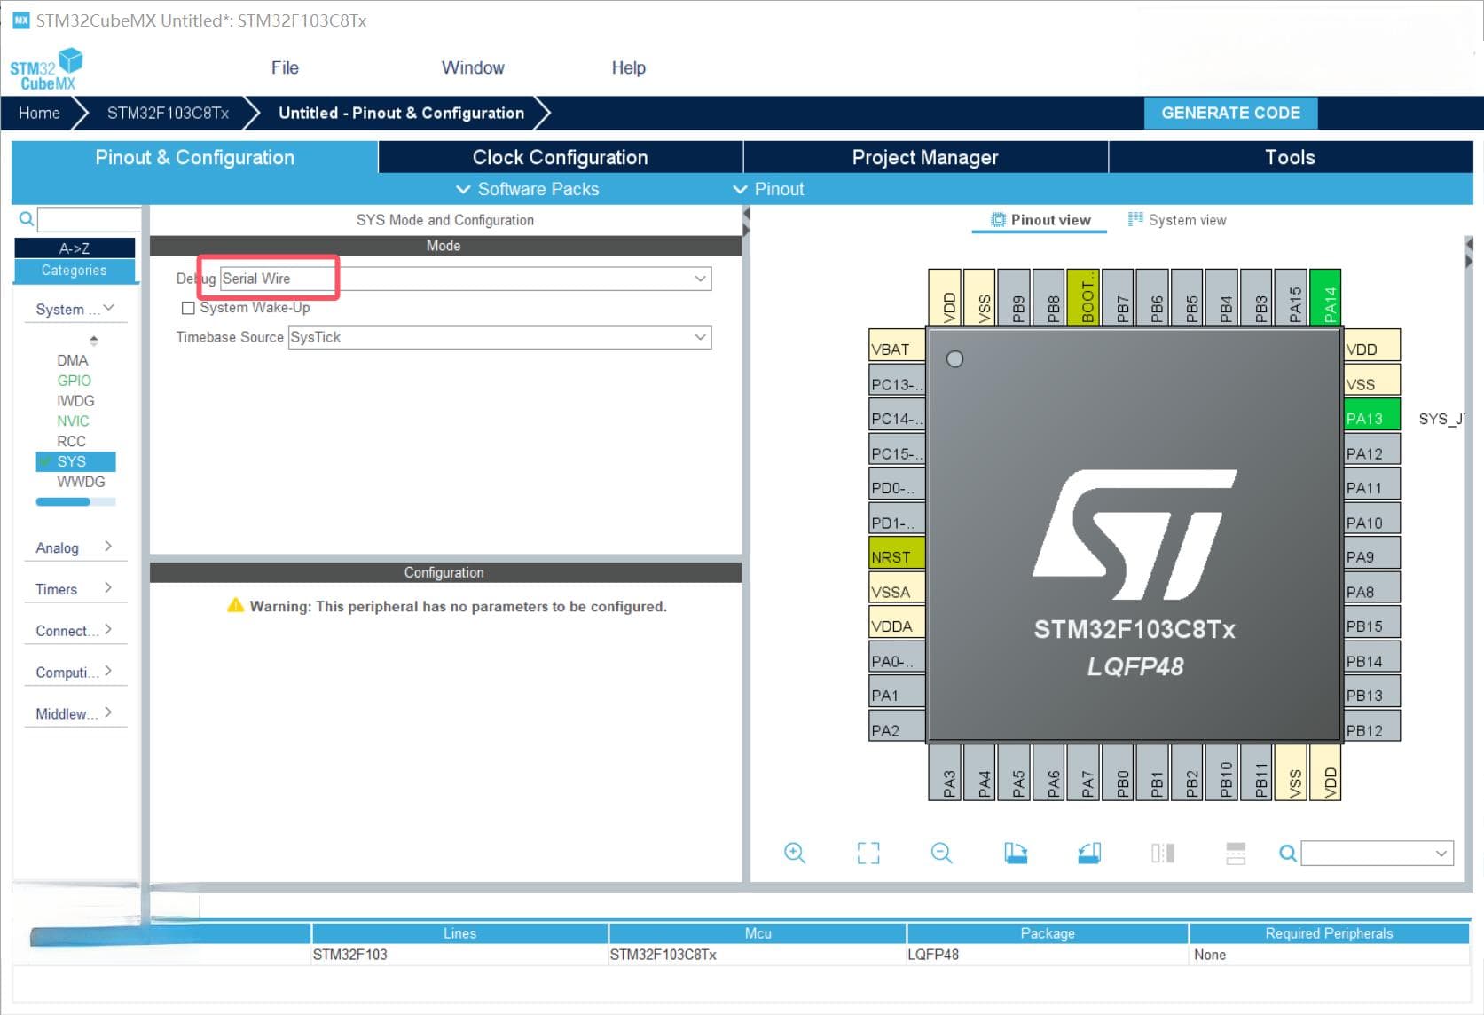Select DMA in System Core list
The image size is (1484, 1015).
(73, 360)
